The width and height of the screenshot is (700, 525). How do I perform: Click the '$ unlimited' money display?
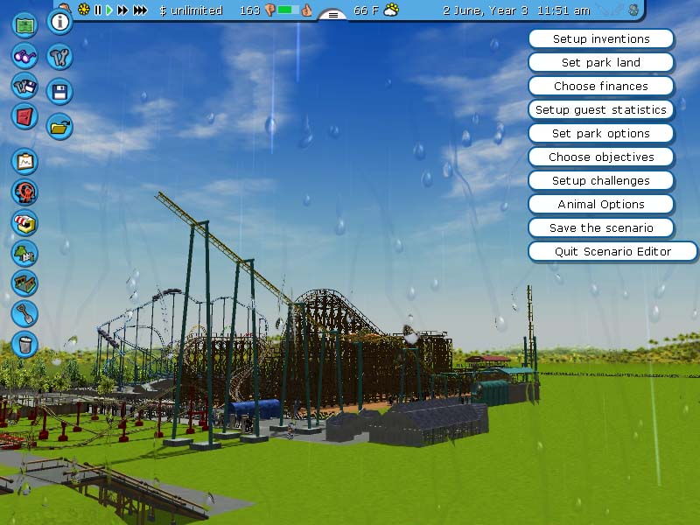point(191,10)
